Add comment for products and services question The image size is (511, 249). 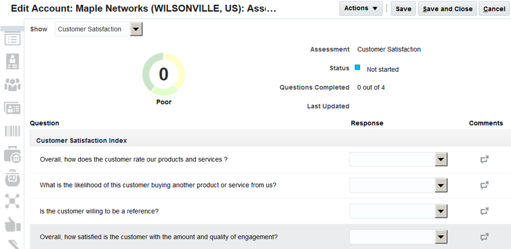(484, 160)
